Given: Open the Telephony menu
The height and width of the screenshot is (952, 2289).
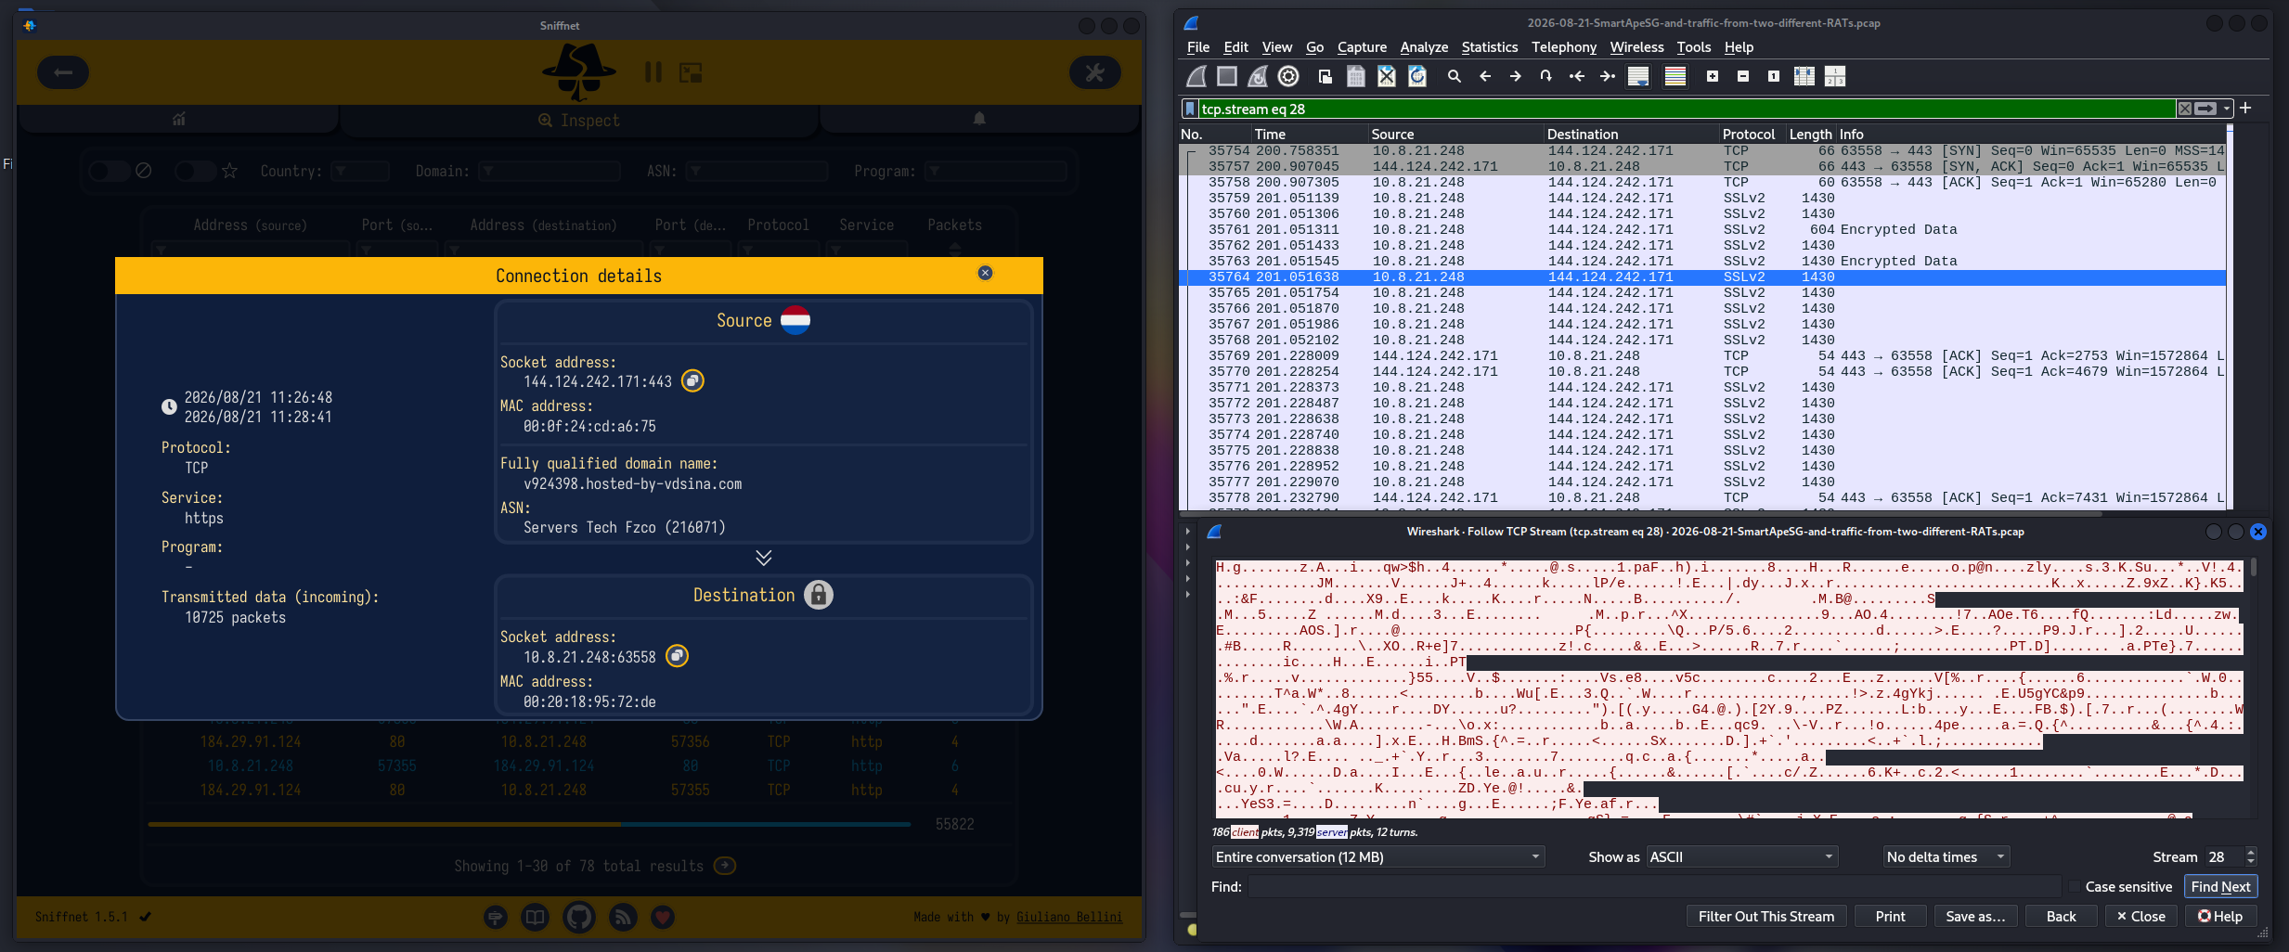Looking at the screenshot, I should pos(1564,47).
